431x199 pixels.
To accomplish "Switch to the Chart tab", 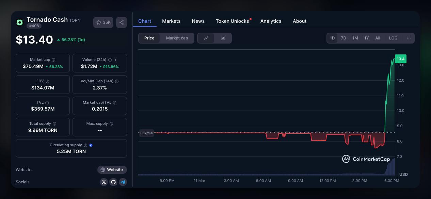I will click(145, 21).
